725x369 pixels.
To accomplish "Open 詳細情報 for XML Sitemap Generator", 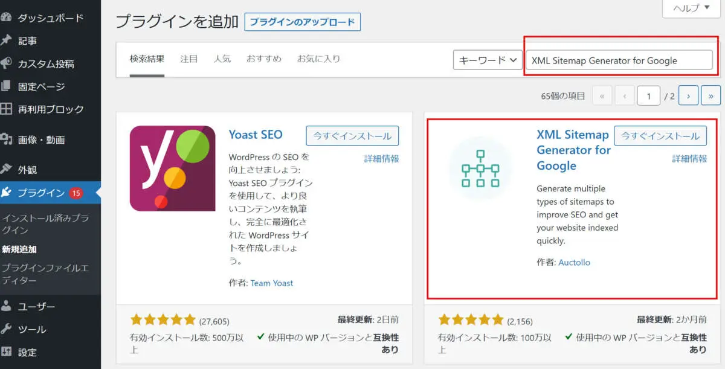I will pyautogui.click(x=690, y=159).
